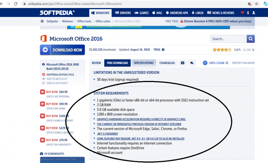Open .NET 3.5 Required link
The width and height of the screenshot is (268, 163).
click(107, 134)
